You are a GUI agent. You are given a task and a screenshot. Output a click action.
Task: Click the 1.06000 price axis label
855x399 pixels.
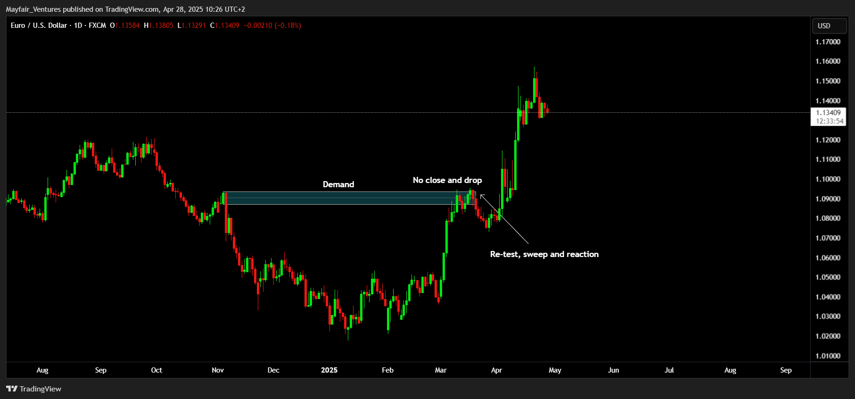click(828, 258)
